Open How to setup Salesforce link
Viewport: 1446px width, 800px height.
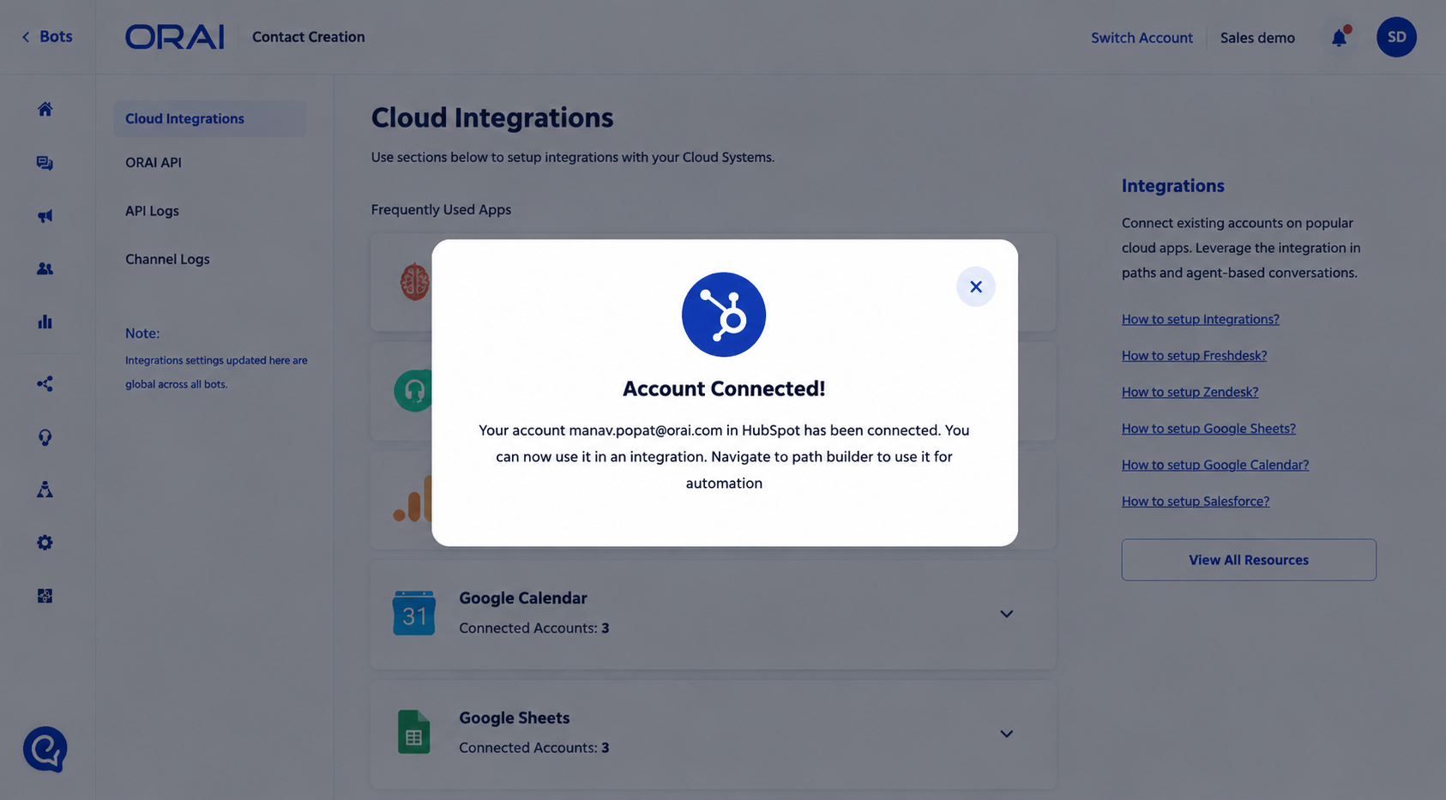coord(1196,502)
